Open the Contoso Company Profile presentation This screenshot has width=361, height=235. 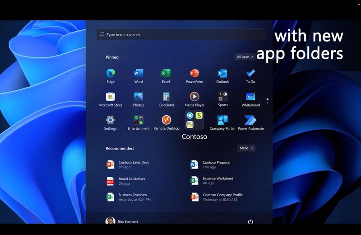(x=217, y=197)
